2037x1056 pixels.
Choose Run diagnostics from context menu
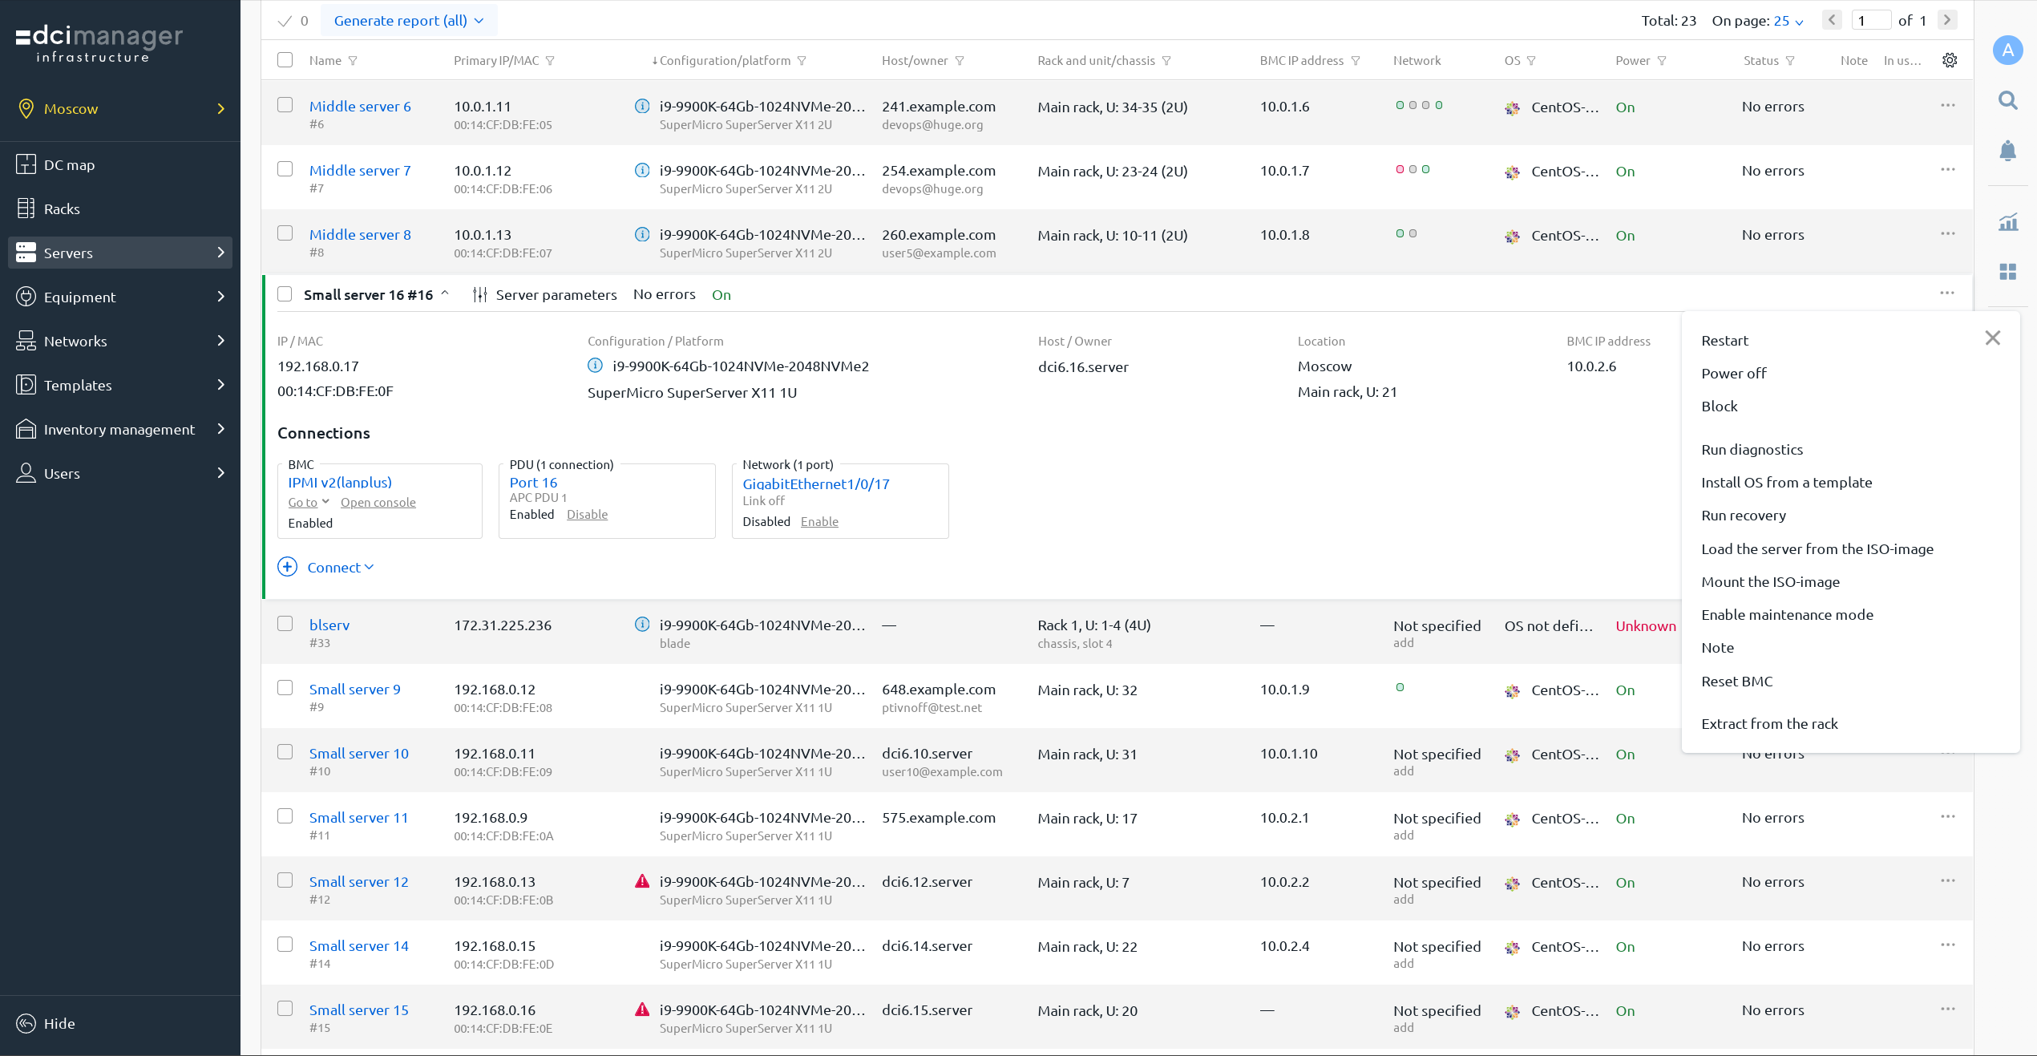coord(1752,450)
